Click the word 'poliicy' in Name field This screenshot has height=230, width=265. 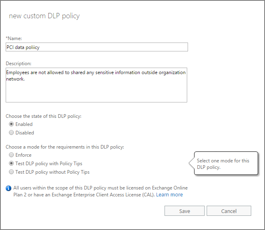(32, 47)
